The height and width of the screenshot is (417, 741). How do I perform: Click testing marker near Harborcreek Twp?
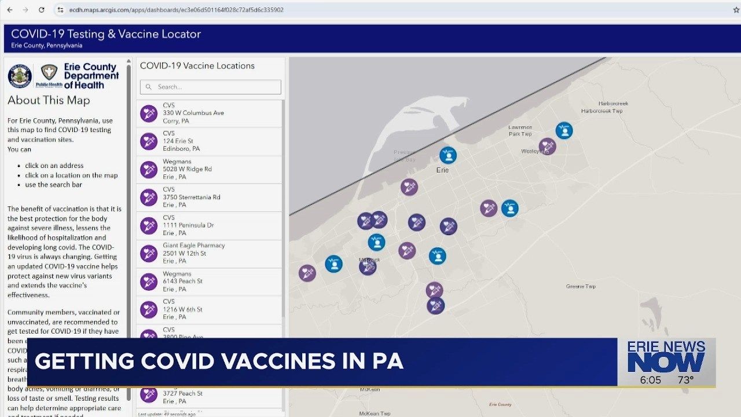pos(564,130)
